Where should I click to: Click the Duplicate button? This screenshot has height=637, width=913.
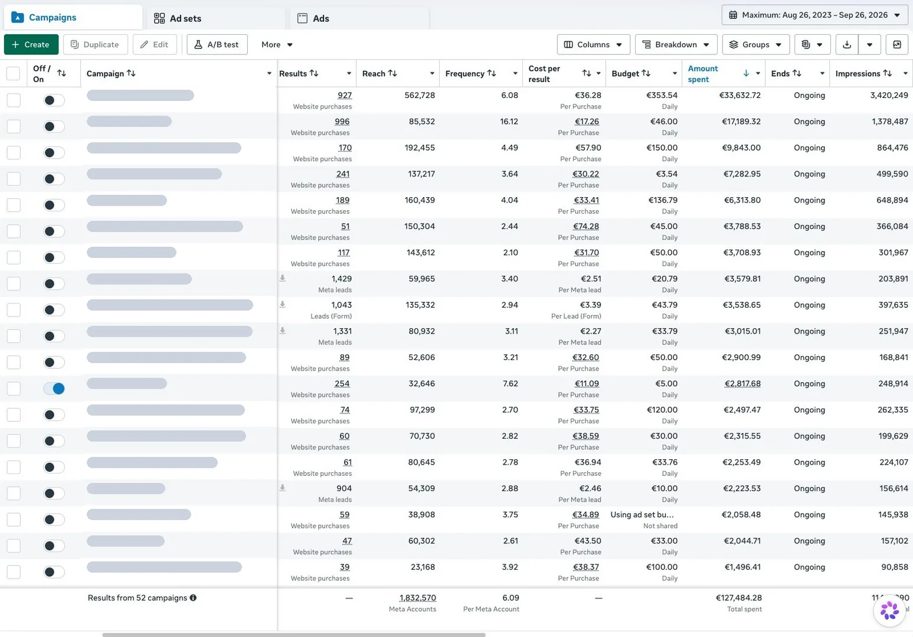[95, 44]
